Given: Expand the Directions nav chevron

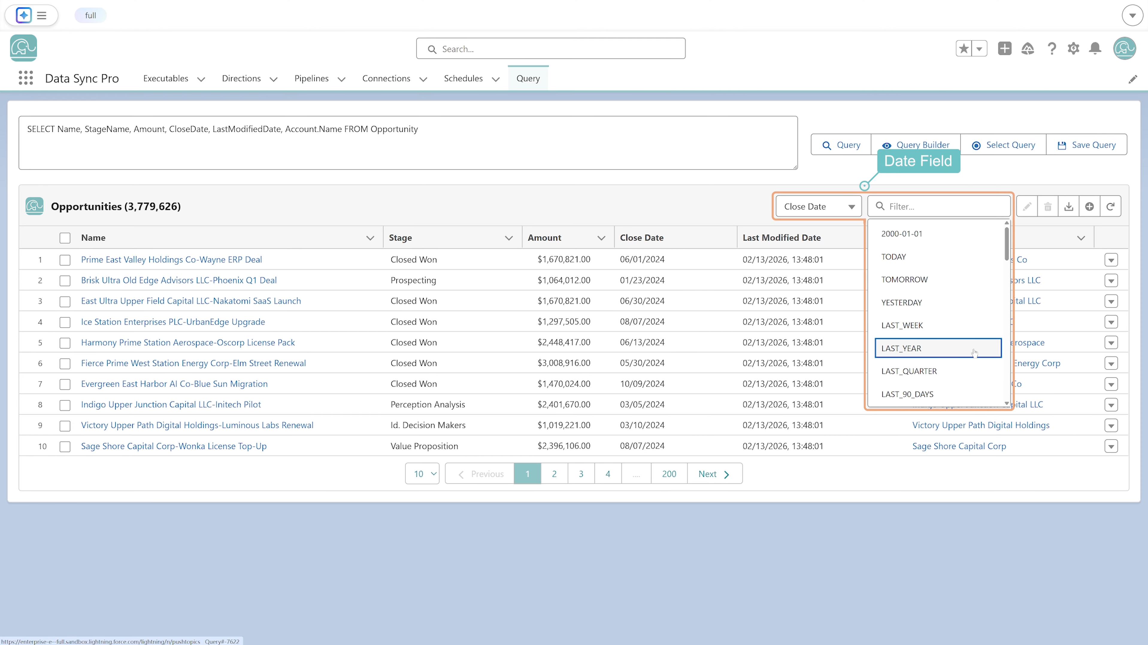Looking at the screenshot, I should 274,79.
